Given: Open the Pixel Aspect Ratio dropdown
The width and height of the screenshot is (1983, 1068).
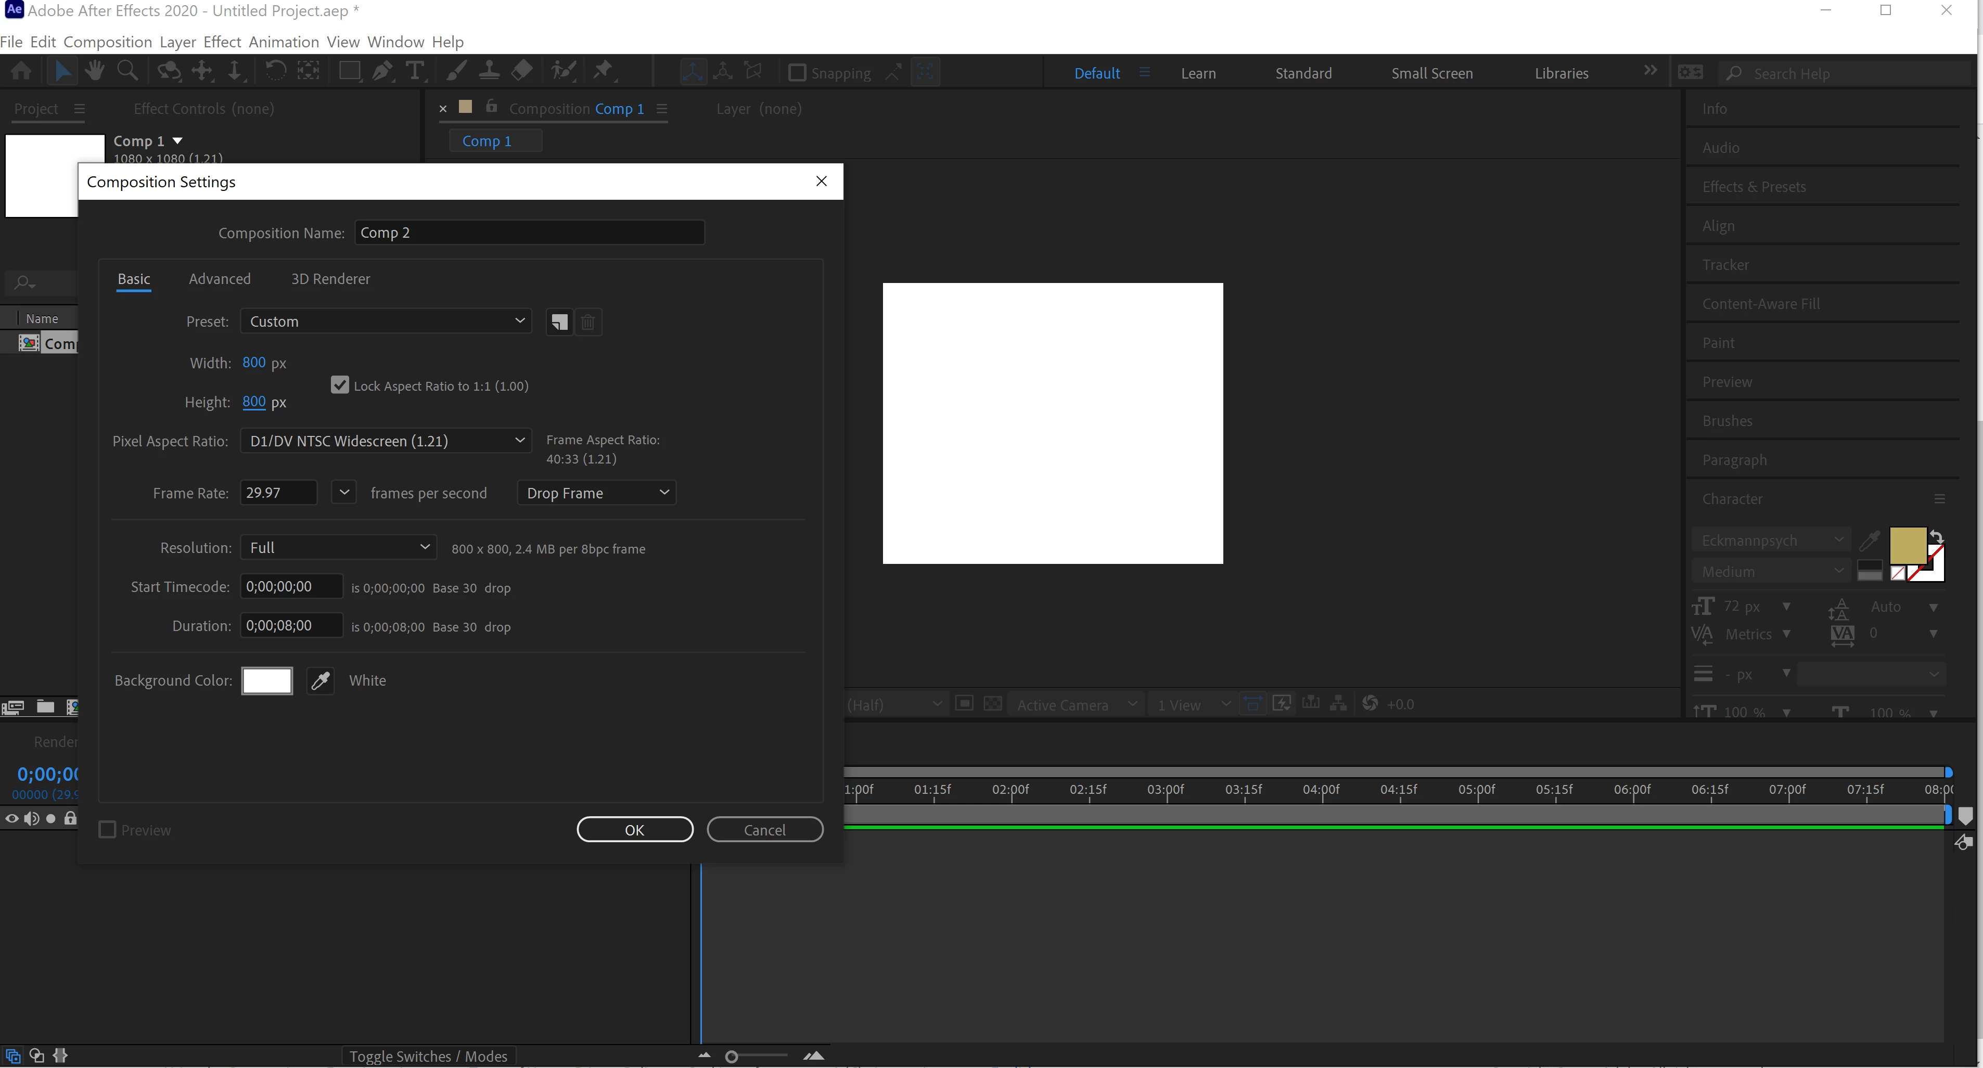Looking at the screenshot, I should [386, 441].
